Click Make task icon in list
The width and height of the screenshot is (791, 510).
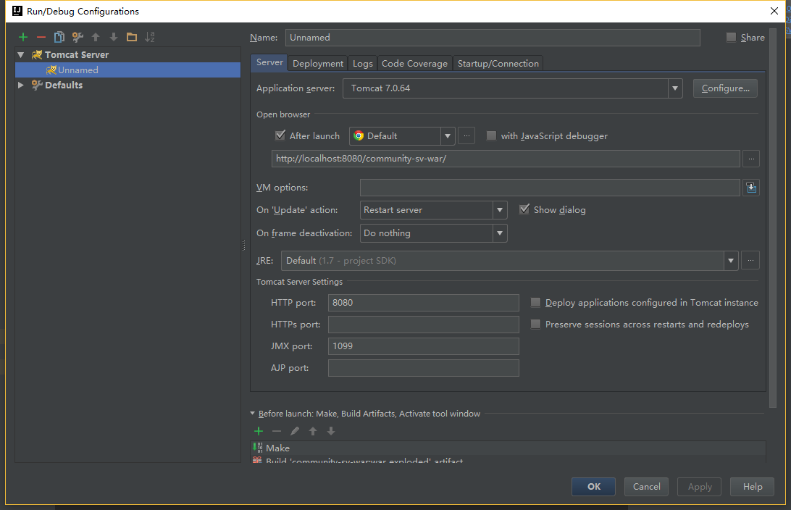(x=258, y=448)
